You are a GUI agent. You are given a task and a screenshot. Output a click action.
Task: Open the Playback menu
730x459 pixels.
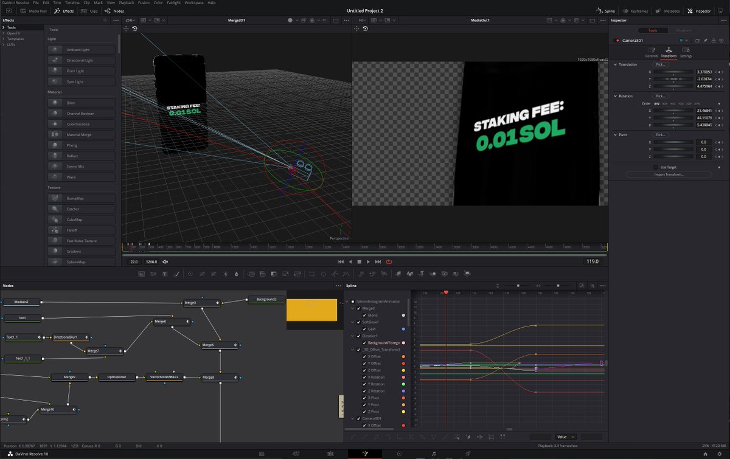[x=127, y=2]
